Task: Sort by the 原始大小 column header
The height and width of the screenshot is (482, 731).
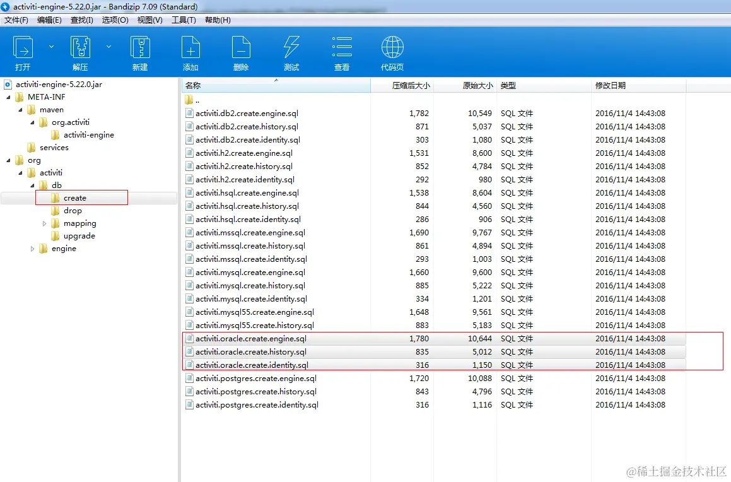Action: (465, 86)
